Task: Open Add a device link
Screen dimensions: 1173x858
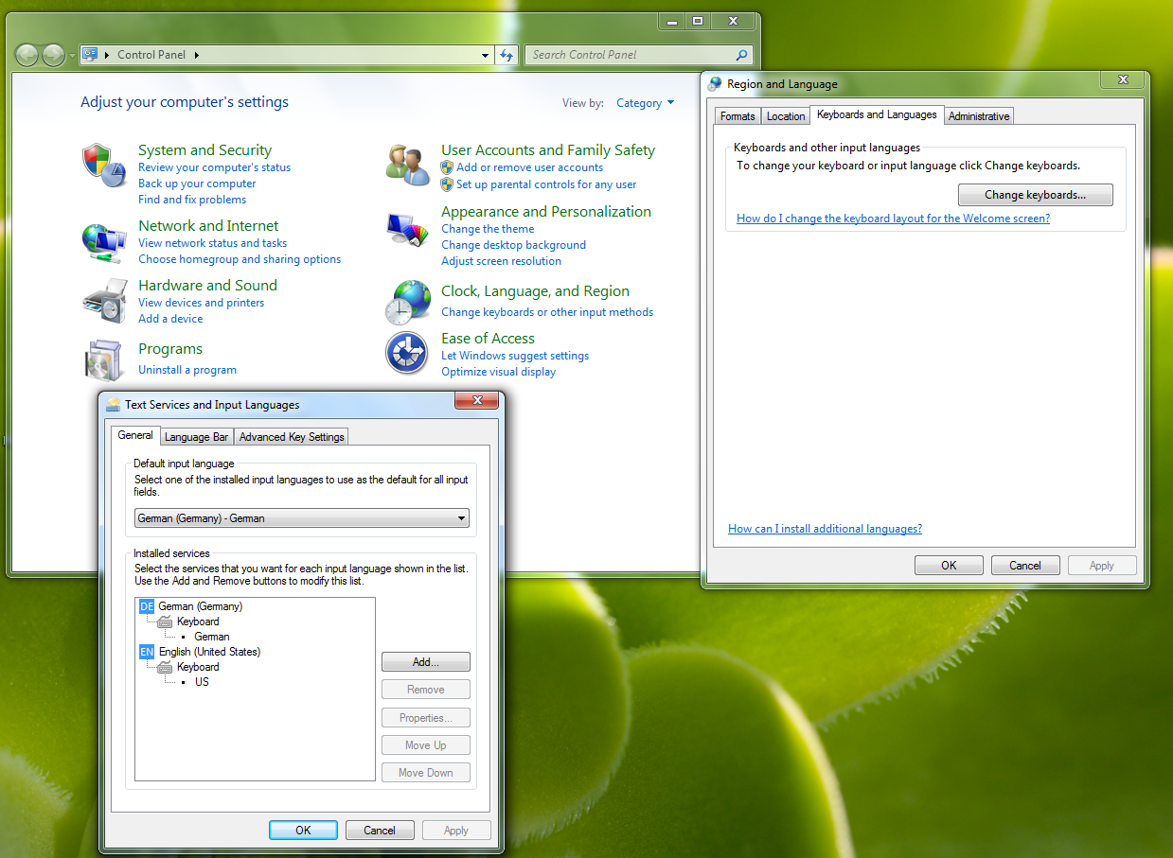Action: click(x=170, y=319)
